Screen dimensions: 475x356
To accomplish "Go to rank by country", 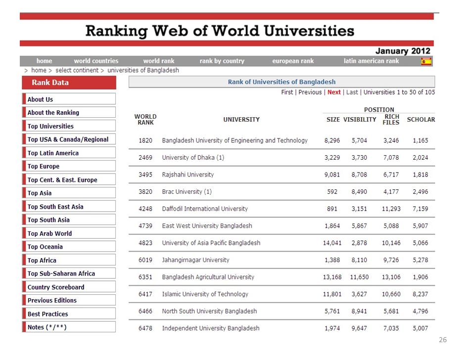I will click(222, 61).
